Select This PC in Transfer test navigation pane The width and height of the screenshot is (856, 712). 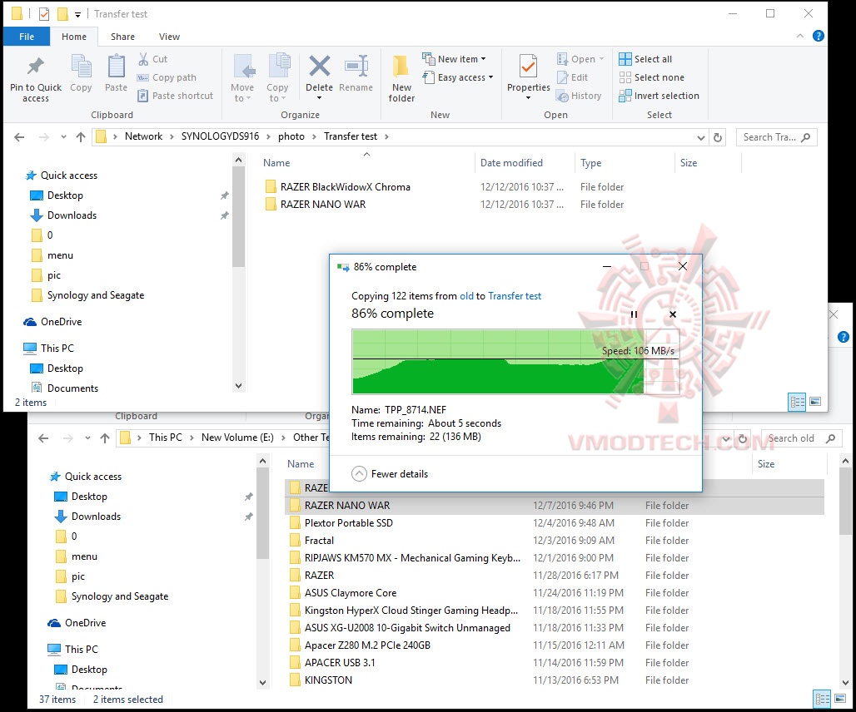tap(57, 349)
